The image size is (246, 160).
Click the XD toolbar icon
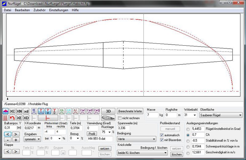(x=26, y=118)
